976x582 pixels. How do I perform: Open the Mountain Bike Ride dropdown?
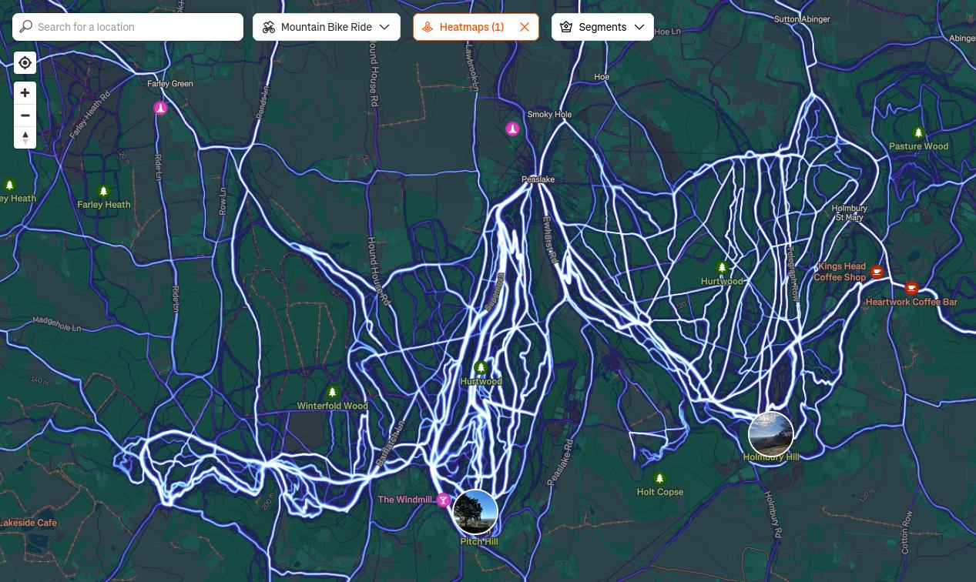327,27
